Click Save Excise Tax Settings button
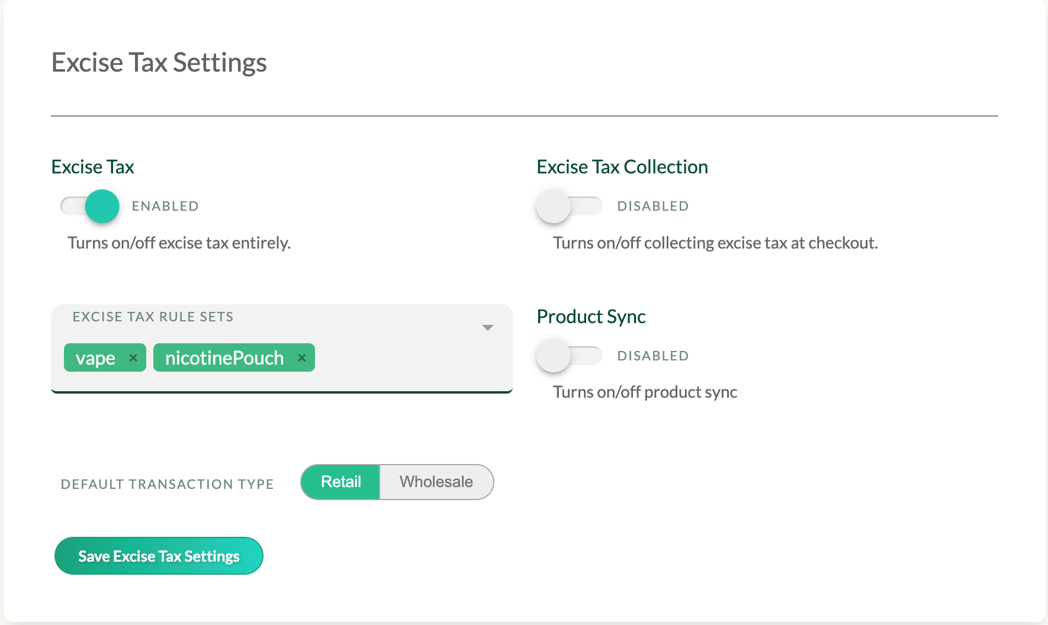Viewport: 1048px width, 625px height. pyautogui.click(x=159, y=556)
